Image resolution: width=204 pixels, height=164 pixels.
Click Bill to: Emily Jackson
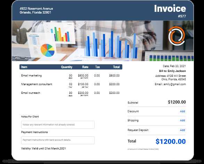point(172,71)
